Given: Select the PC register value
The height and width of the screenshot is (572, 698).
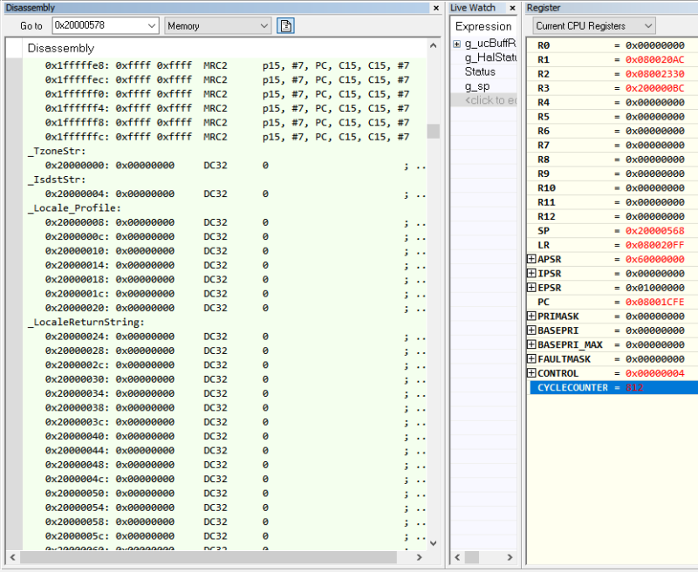Looking at the screenshot, I should 654,302.
